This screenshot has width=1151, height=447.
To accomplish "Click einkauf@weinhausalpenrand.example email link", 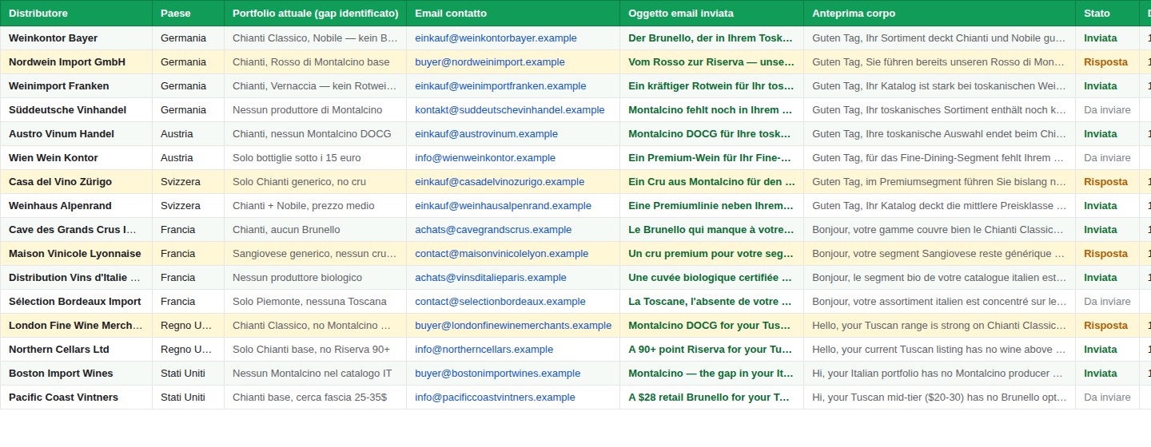I will (503, 206).
